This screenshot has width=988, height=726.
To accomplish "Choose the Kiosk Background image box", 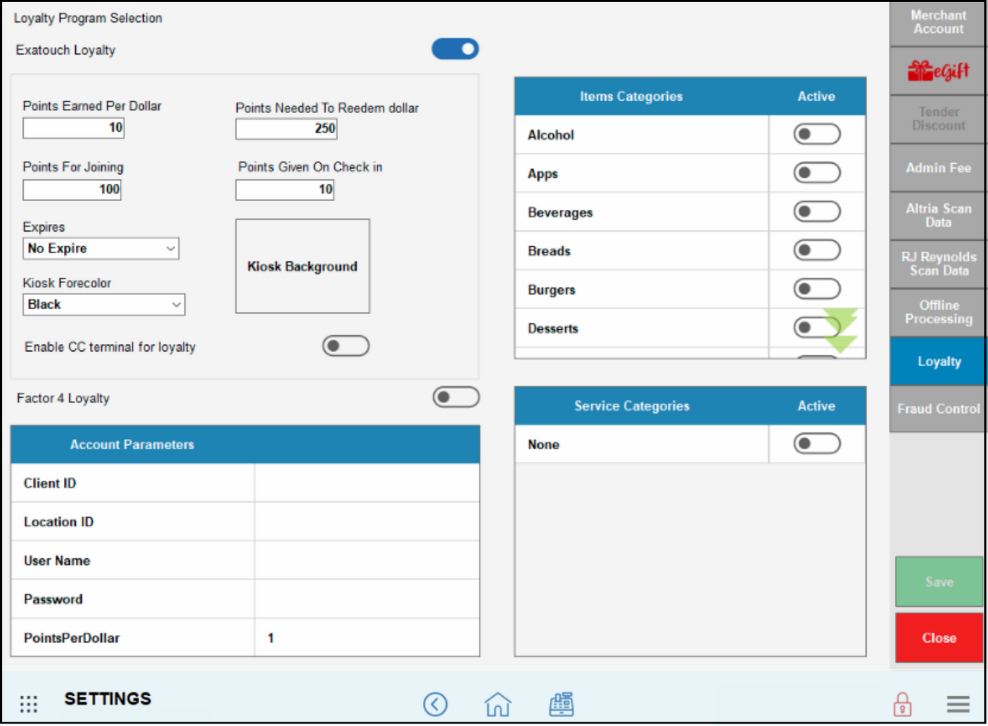I will click(x=302, y=266).
